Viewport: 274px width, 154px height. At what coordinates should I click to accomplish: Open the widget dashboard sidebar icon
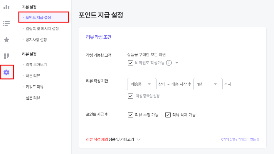(6, 56)
